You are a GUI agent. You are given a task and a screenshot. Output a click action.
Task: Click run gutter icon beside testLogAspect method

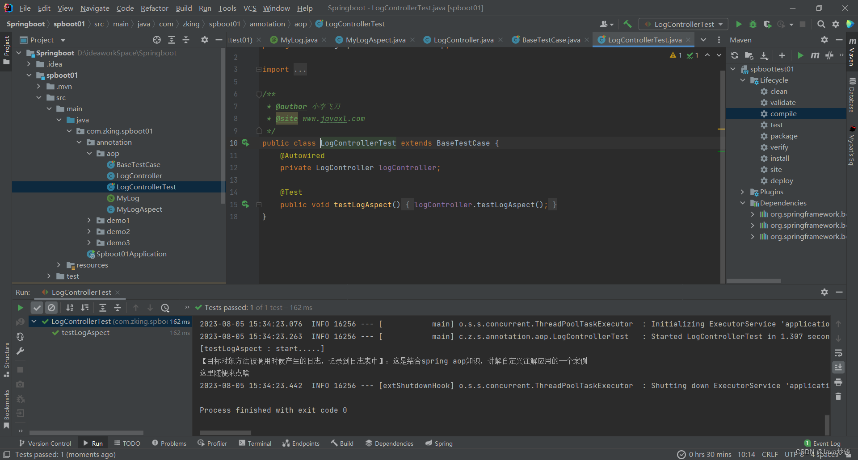(245, 205)
